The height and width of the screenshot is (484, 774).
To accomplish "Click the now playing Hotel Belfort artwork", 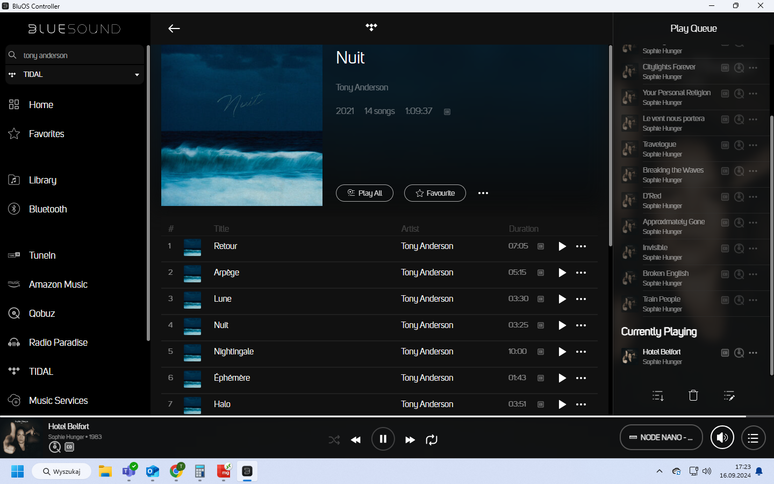I will pos(21,438).
